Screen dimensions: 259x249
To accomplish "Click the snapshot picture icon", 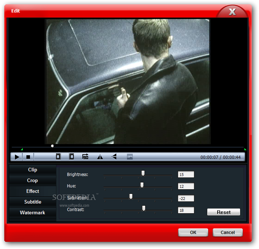I will [130, 157].
